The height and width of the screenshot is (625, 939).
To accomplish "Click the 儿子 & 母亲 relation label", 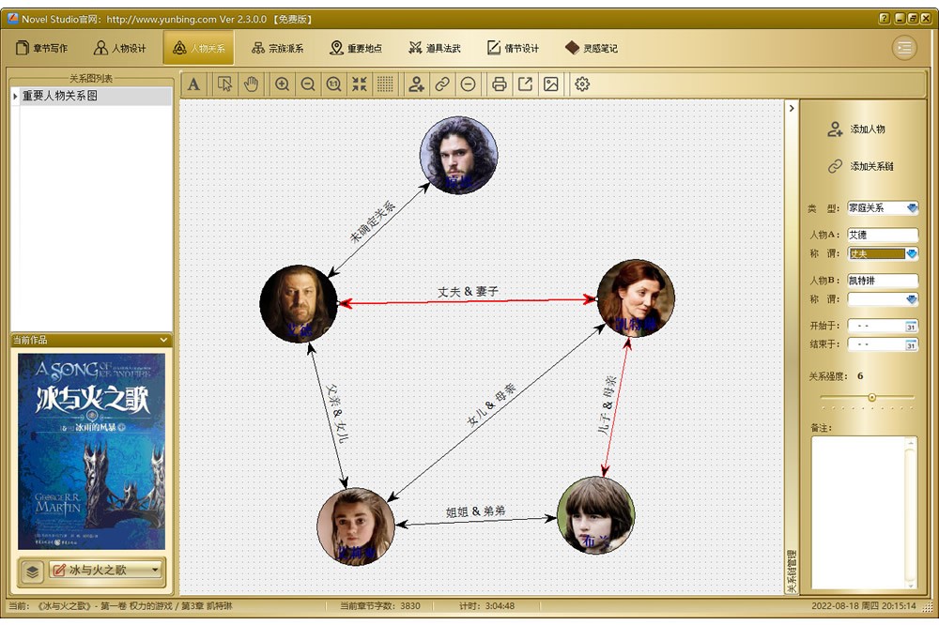I will pos(607,404).
